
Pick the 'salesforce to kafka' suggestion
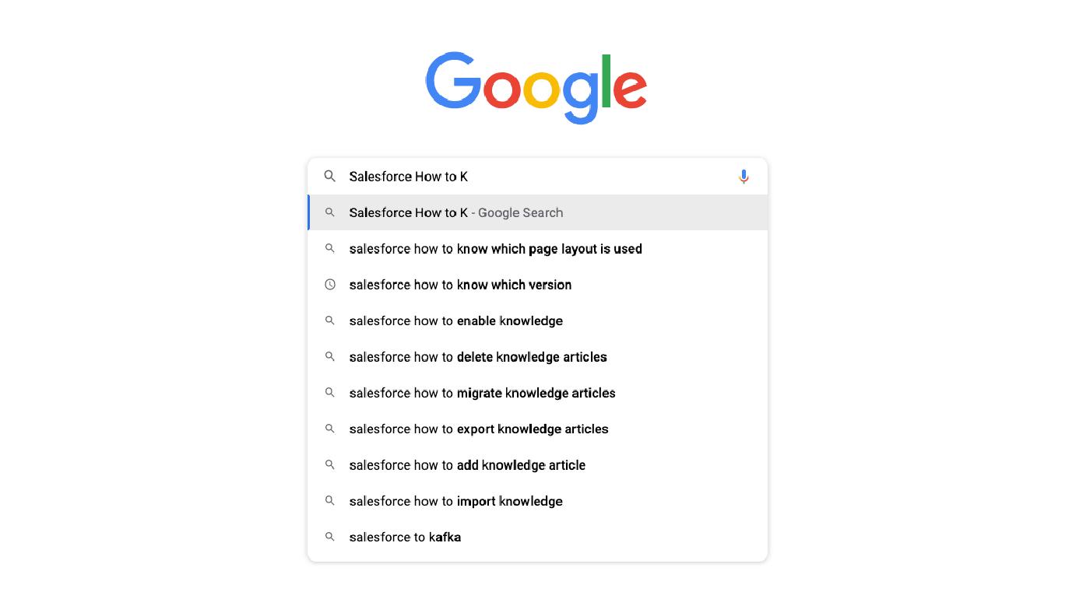(405, 537)
